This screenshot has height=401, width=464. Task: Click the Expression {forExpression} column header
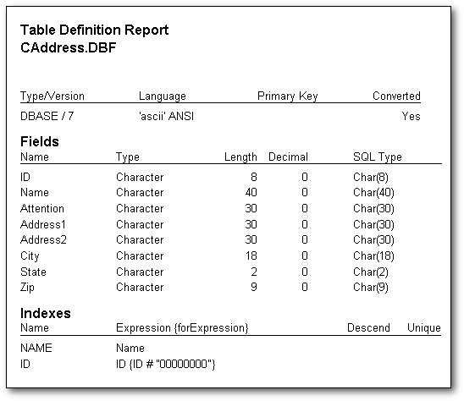[182, 328]
